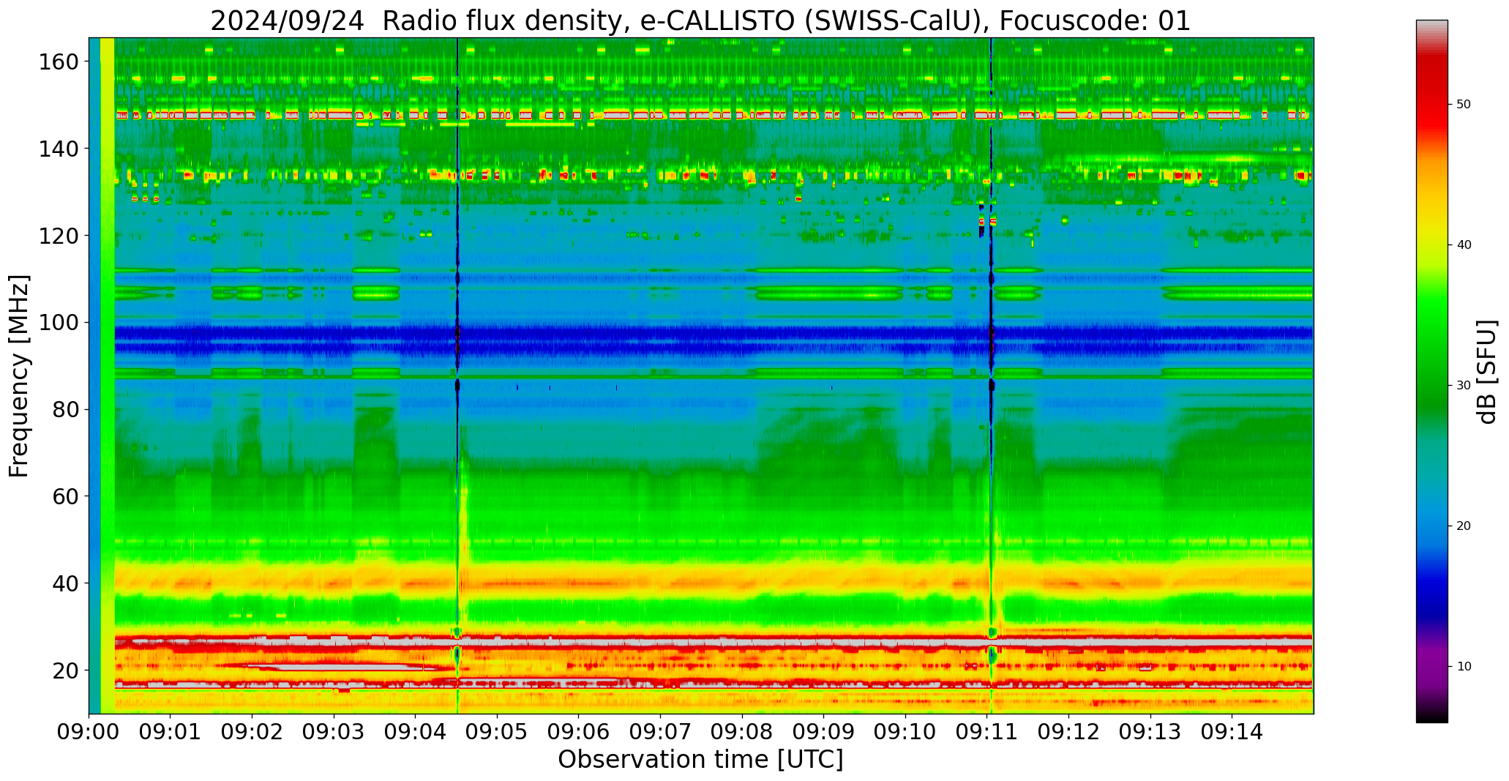Click the 80 frequency tick label
Screen dimensions: 1509x781
pyautogui.click(x=64, y=409)
